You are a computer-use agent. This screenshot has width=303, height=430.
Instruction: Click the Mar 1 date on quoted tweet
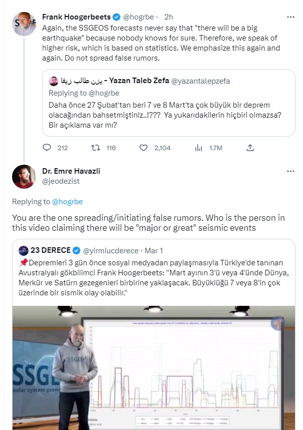click(x=153, y=250)
